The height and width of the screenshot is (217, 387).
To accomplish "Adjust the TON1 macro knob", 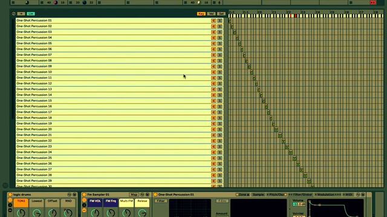I will (x=21, y=213).
